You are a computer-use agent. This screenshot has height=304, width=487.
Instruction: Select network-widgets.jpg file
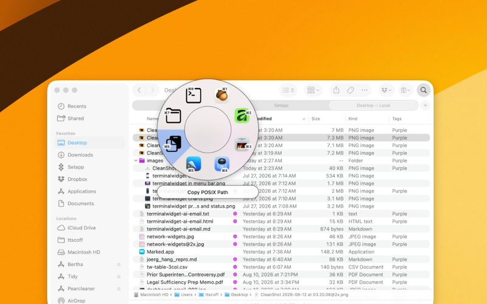(281, 237)
